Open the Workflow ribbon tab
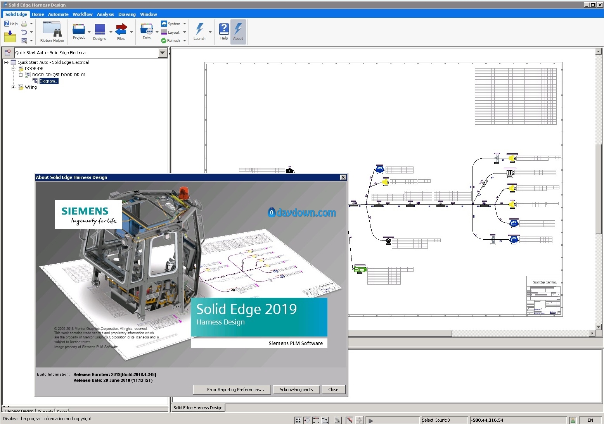604x424 pixels. 83,14
